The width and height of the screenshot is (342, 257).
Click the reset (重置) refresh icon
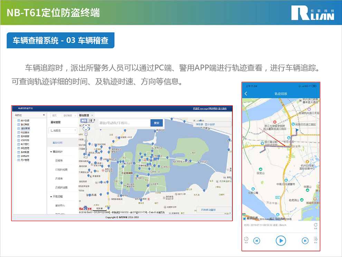pos(315,225)
